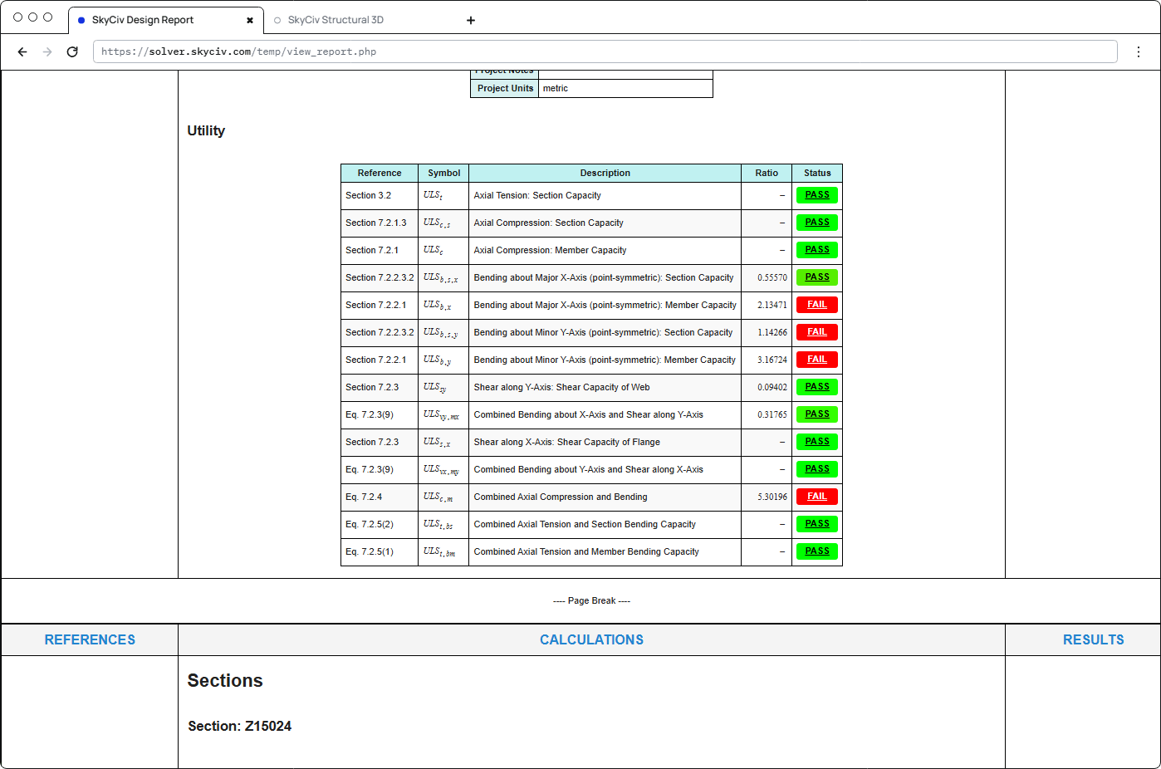Viewport: 1161px width, 769px height.
Task: Close the SkyCiv Design Report tab
Action: [x=250, y=20]
